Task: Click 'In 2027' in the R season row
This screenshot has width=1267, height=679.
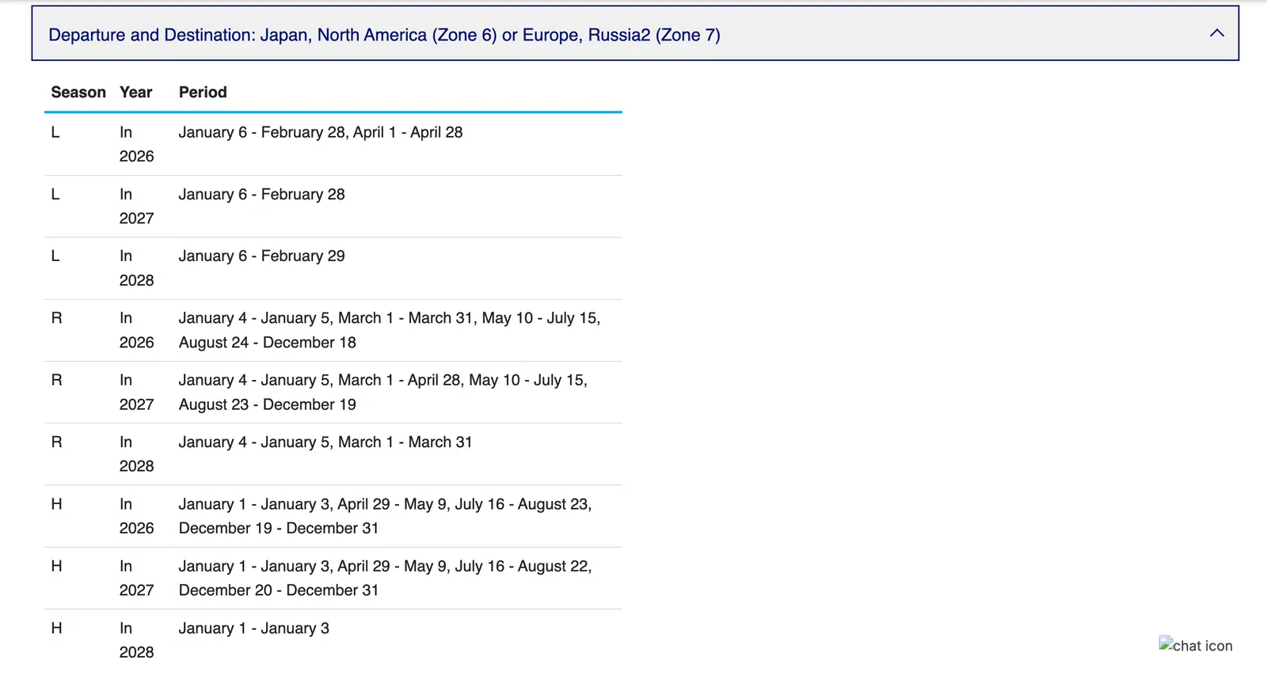Action: coord(137,392)
